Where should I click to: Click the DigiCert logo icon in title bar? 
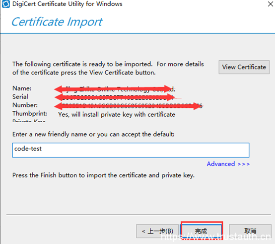tap(6, 4)
